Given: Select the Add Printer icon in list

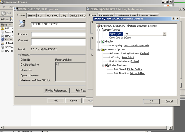Looking at the screenshot, I should pos(2,28).
